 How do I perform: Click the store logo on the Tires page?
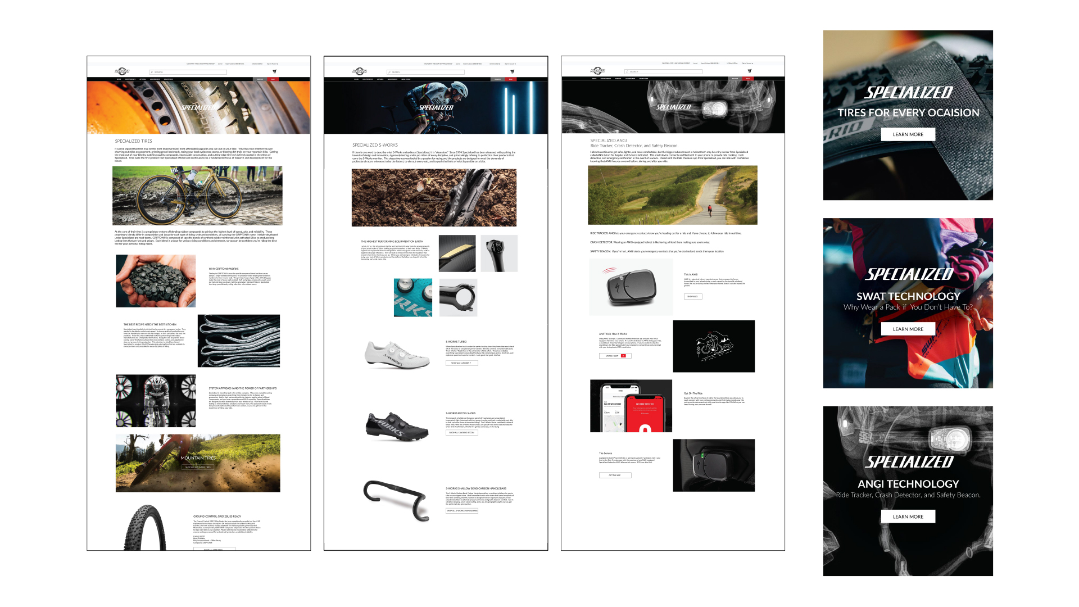tap(122, 71)
